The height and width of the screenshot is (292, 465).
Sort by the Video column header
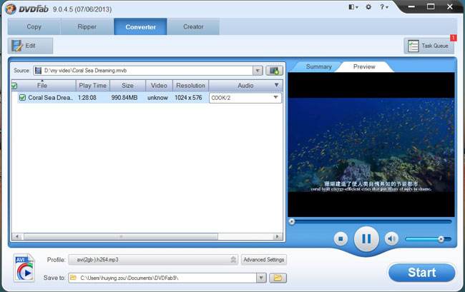(159, 86)
